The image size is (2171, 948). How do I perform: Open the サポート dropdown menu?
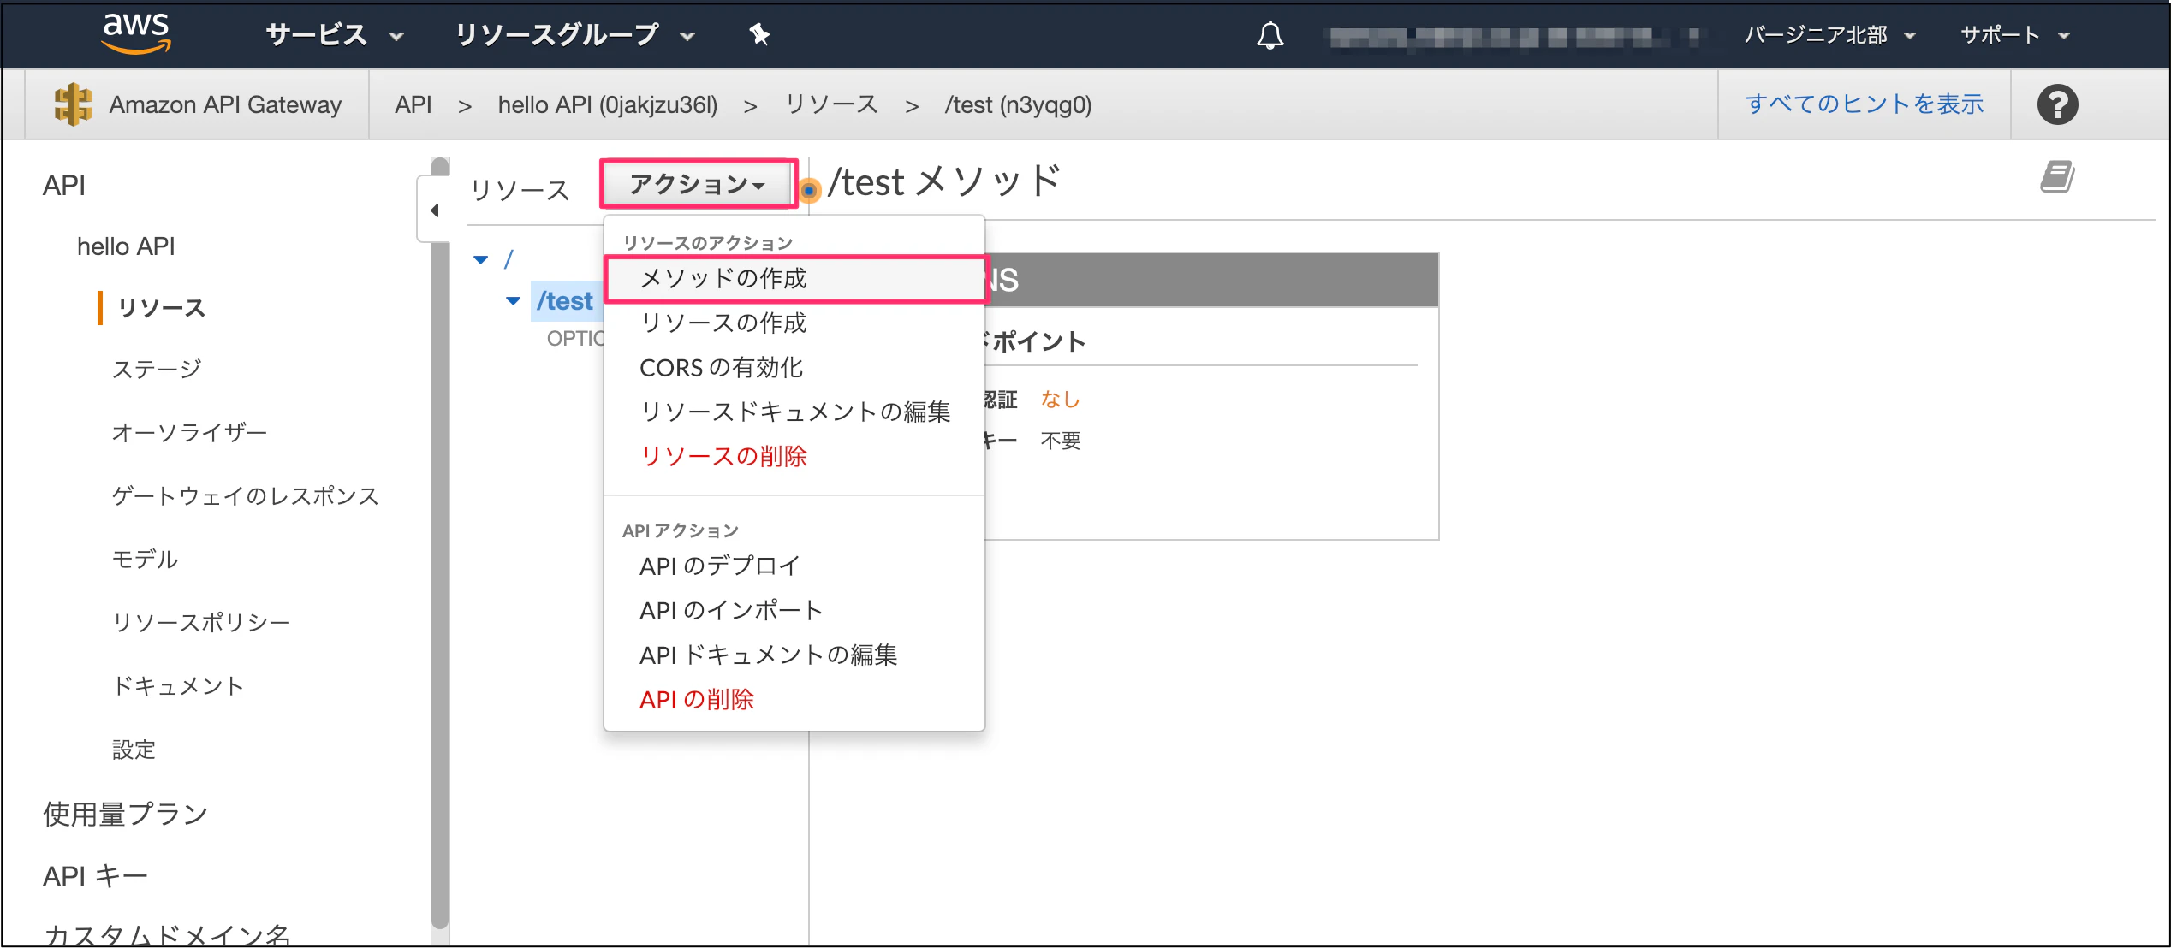coord(2014,35)
